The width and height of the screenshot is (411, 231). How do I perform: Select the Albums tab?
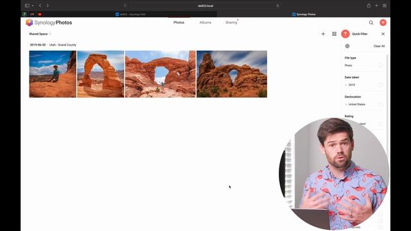(205, 22)
